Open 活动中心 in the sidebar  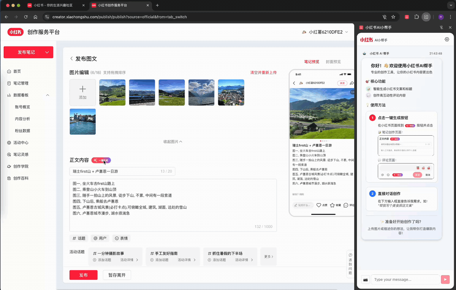coord(21,143)
